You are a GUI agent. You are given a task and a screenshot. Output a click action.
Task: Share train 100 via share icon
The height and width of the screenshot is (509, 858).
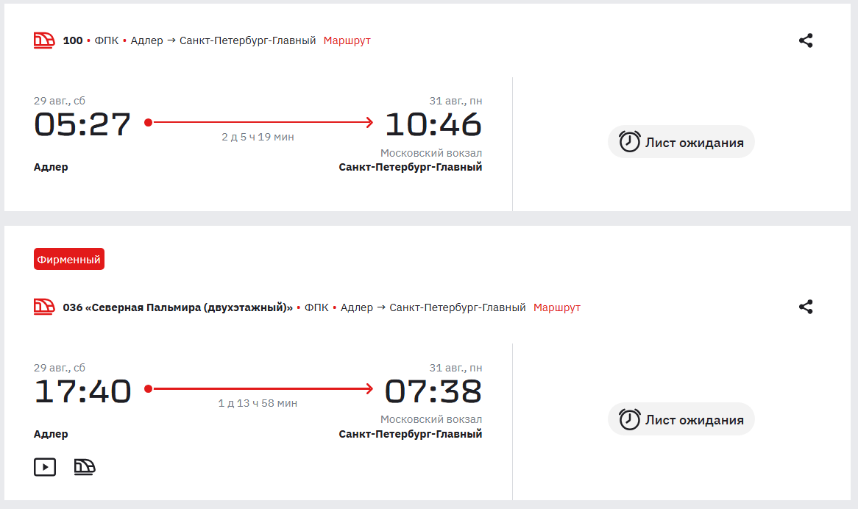(x=806, y=40)
